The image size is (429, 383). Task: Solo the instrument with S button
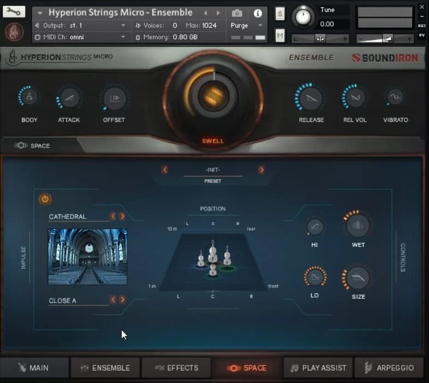coord(279,14)
